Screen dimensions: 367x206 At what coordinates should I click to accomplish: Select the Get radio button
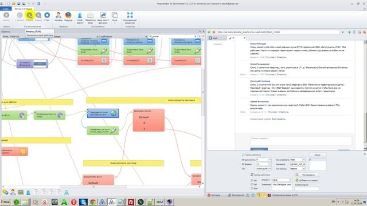tap(252, 184)
